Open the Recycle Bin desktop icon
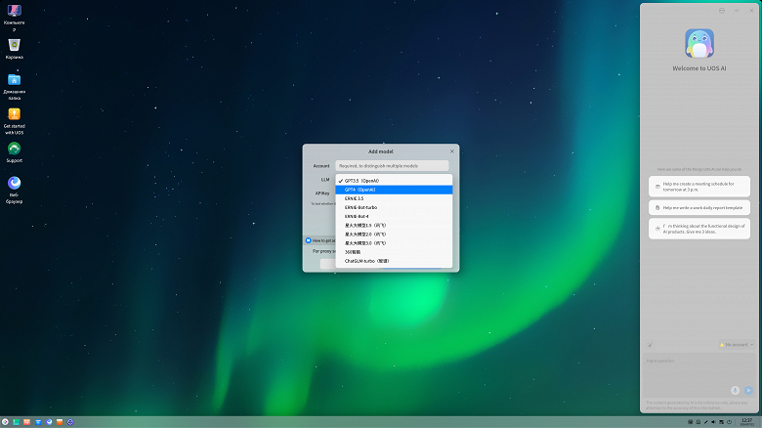 (14, 45)
